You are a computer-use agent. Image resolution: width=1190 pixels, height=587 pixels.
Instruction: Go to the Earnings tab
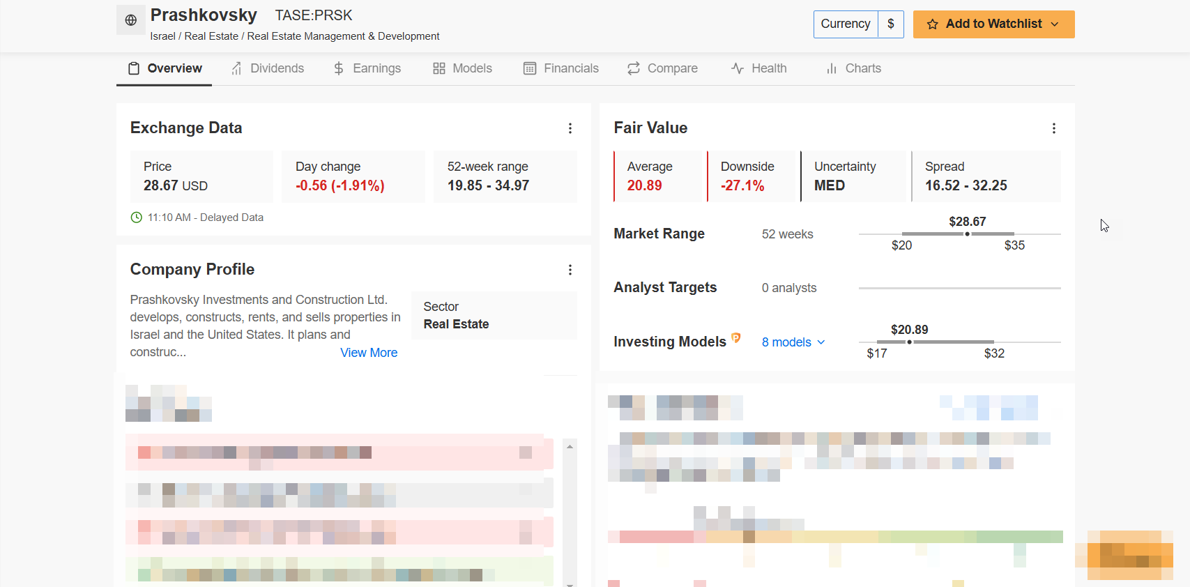click(x=367, y=68)
